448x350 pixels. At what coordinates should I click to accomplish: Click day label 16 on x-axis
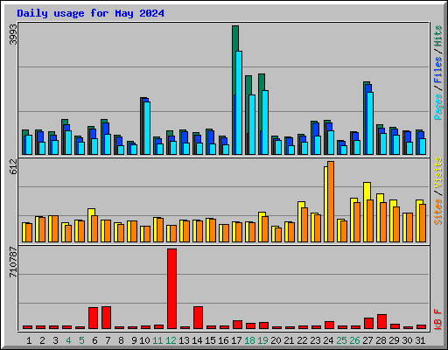coord(223,340)
